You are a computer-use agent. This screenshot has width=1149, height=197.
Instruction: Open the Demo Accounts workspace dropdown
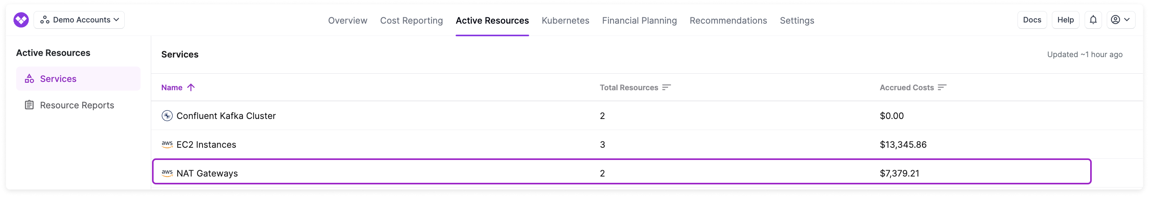(x=79, y=20)
